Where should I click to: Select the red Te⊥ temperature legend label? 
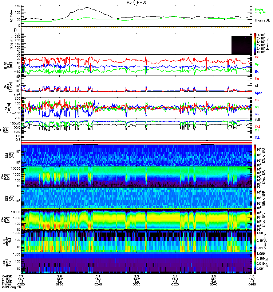(x=257, y=127)
